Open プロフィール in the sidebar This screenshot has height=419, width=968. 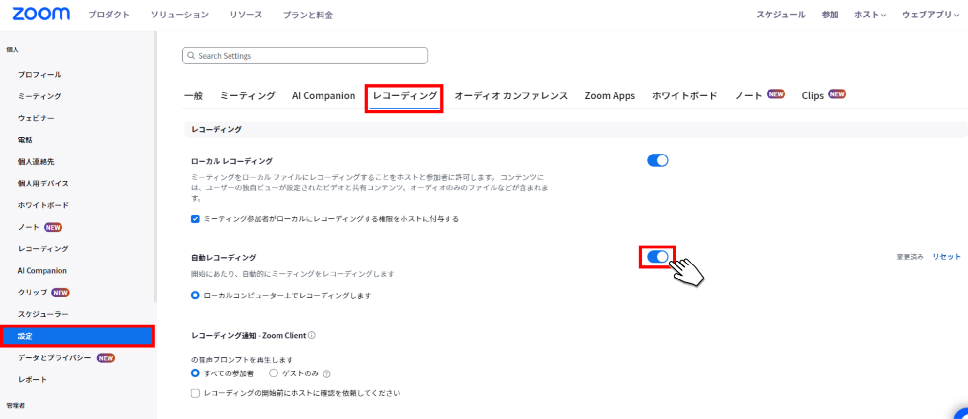click(x=40, y=74)
